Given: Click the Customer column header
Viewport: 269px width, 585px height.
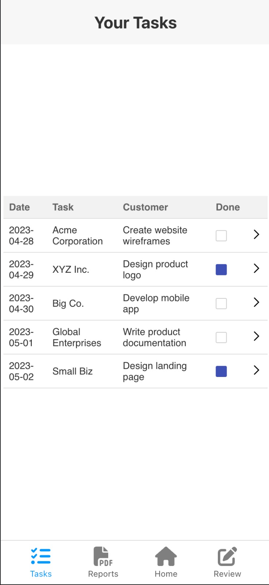Looking at the screenshot, I should coord(145,207).
